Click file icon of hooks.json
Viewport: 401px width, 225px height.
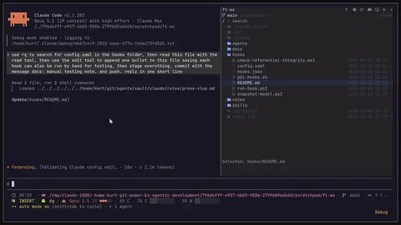pos(234,72)
